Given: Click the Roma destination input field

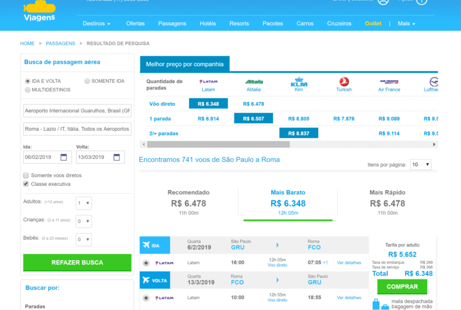Looking at the screenshot, I should (x=77, y=129).
